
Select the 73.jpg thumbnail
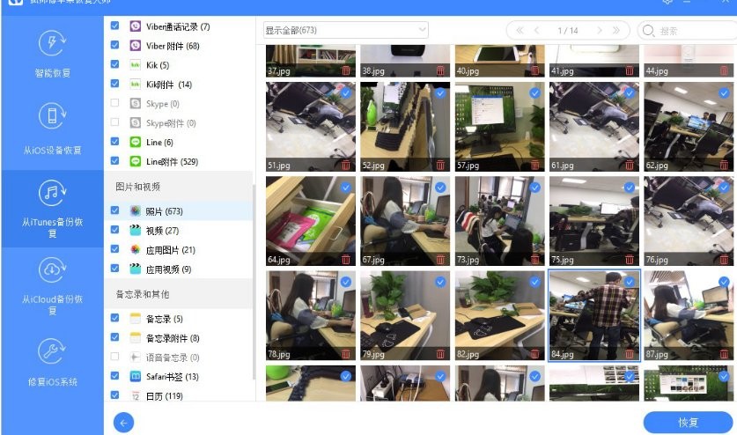pos(499,221)
